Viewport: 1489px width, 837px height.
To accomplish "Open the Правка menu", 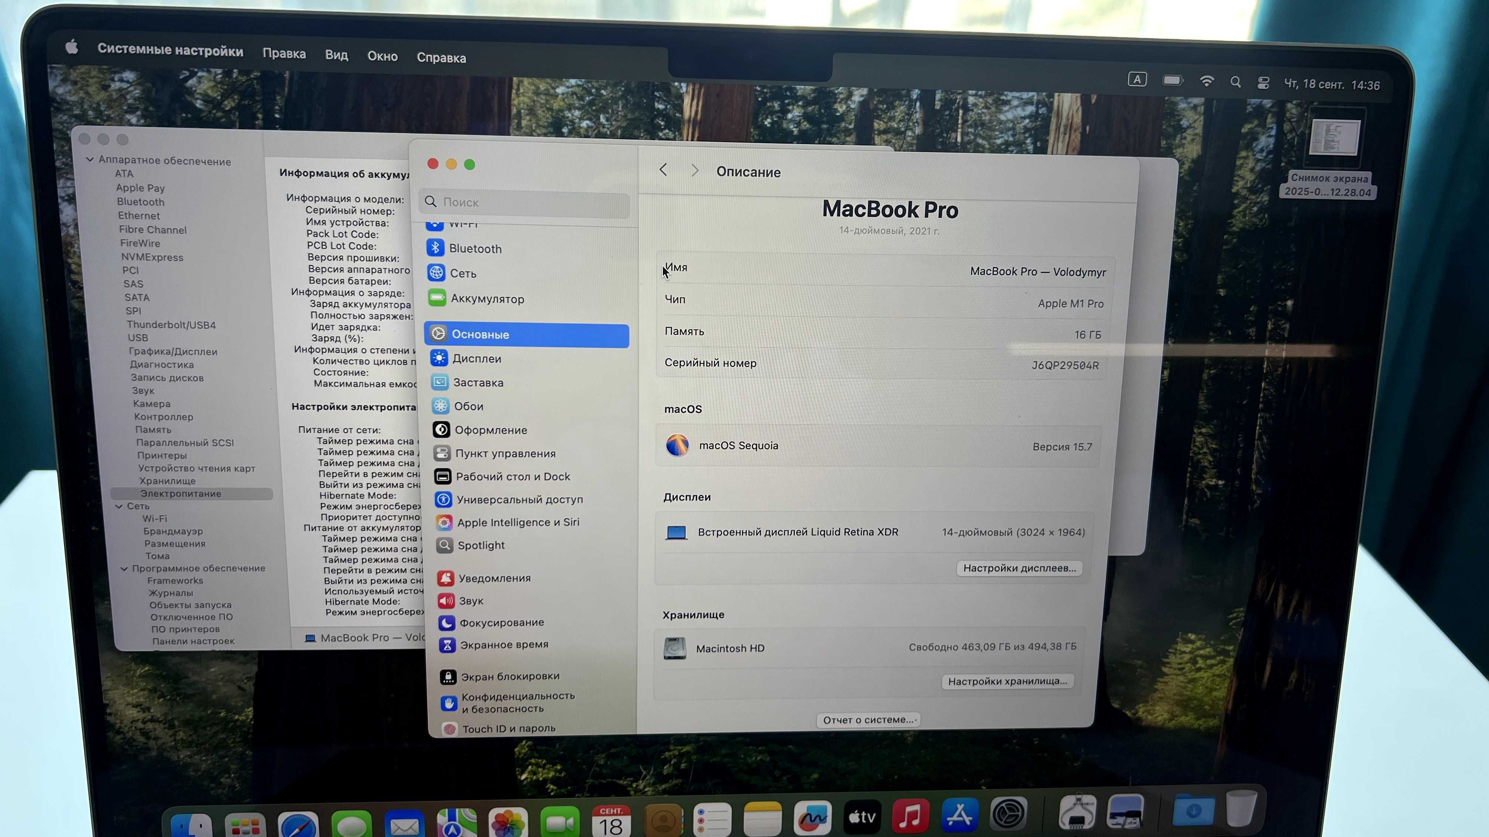I will [284, 53].
